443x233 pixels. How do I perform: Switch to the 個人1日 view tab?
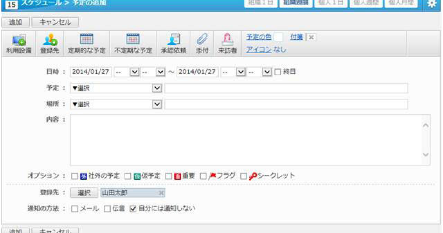(x=330, y=3)
